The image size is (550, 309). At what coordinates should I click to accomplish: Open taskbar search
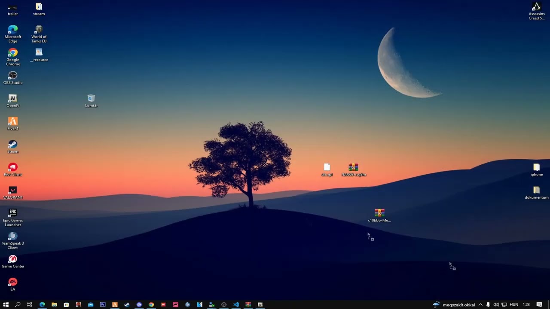tap(18, 305)
